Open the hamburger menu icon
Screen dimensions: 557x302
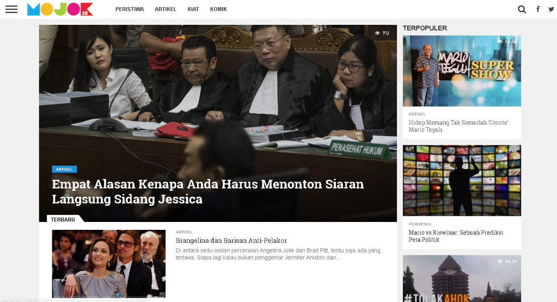(11, 9)
